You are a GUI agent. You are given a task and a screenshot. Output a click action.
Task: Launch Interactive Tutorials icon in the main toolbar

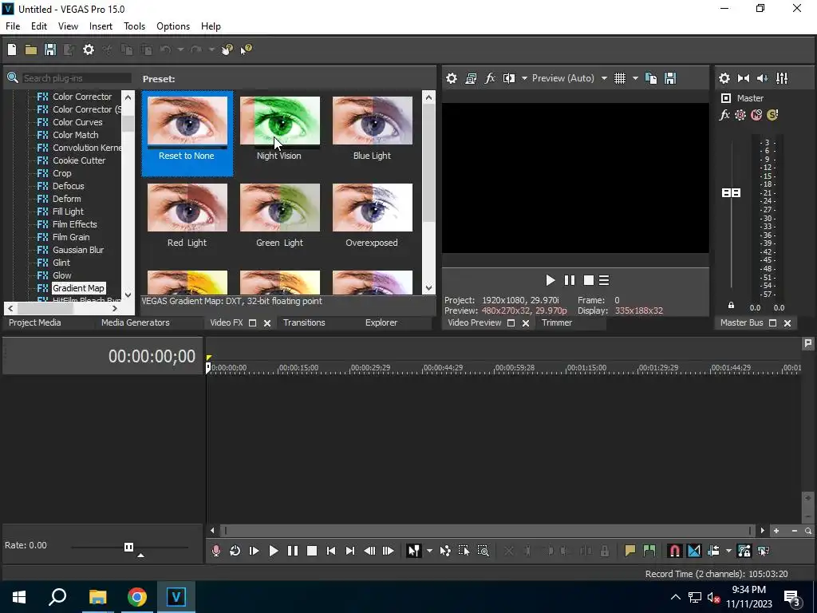coord(227,49)
